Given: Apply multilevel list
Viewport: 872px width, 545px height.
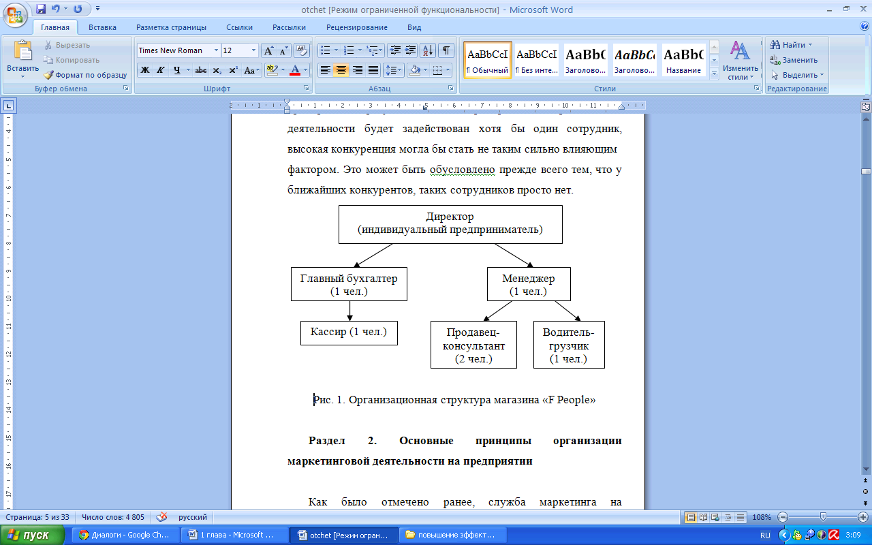Looking at the screenshot, I should (372, 50).
